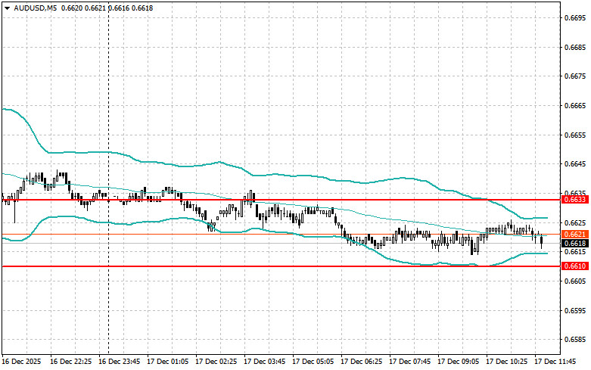Screen dimensions: 591x370
Task: Select the 0.6610 red price label
Action: point(575,266)
